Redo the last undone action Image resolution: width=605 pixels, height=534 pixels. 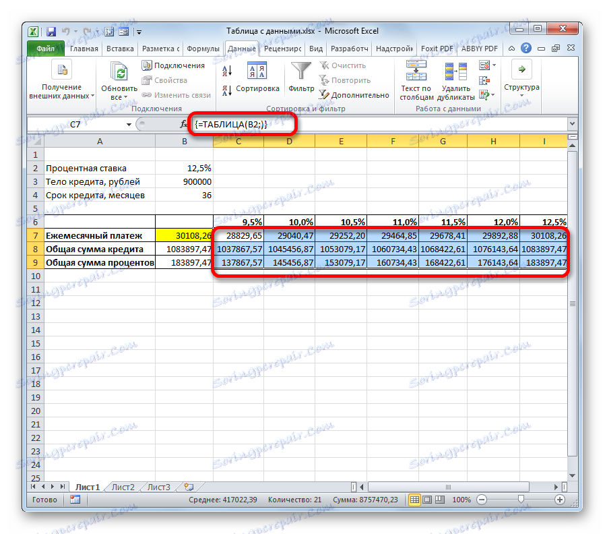[87, 31]
